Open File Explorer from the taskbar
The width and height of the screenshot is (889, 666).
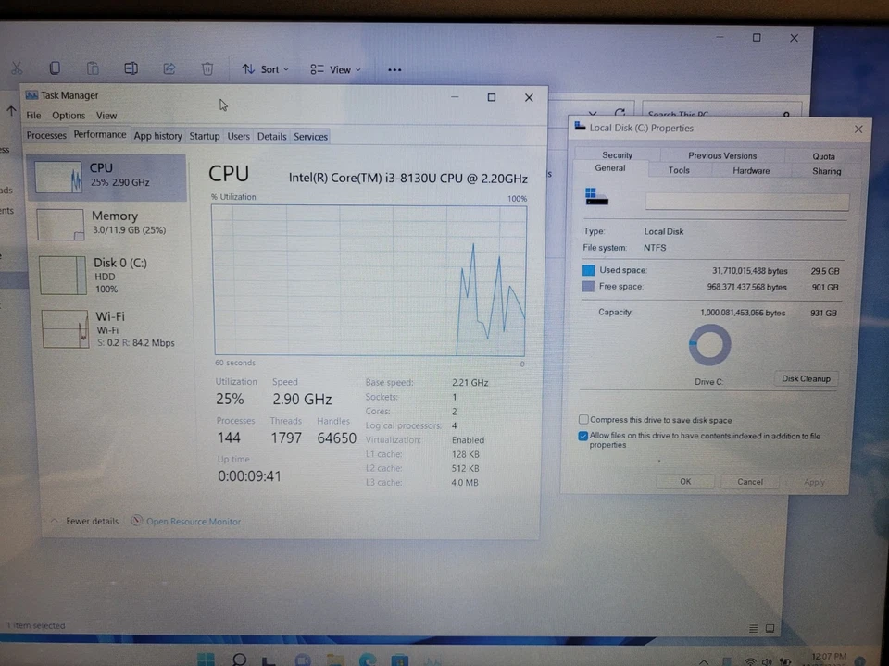point(335,660)
